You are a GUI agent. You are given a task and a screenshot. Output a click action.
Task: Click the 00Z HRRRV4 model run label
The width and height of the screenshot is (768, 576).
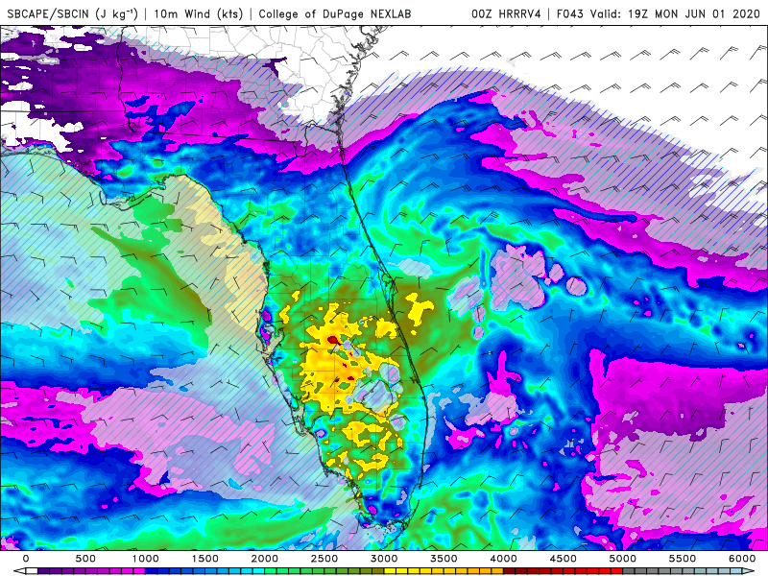point(506,13)
